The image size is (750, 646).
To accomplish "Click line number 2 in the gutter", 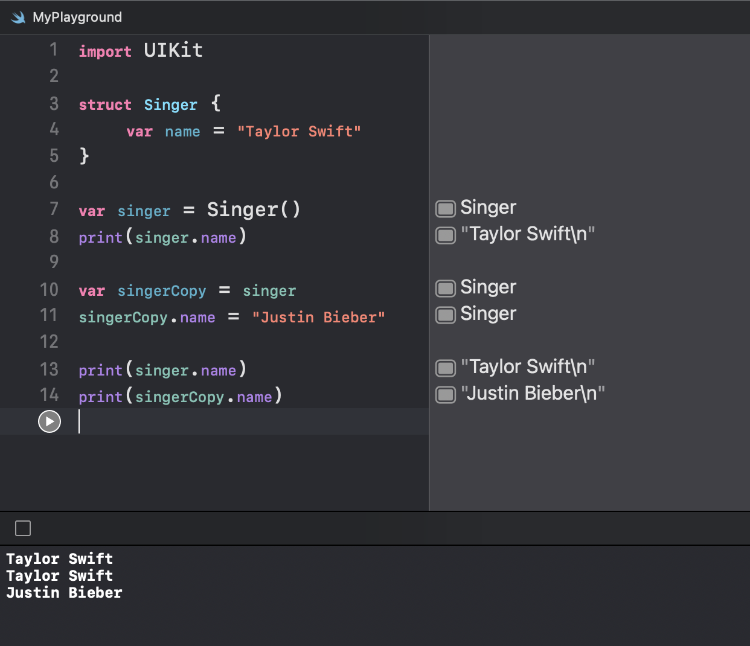I will click(x=54, y=76).
